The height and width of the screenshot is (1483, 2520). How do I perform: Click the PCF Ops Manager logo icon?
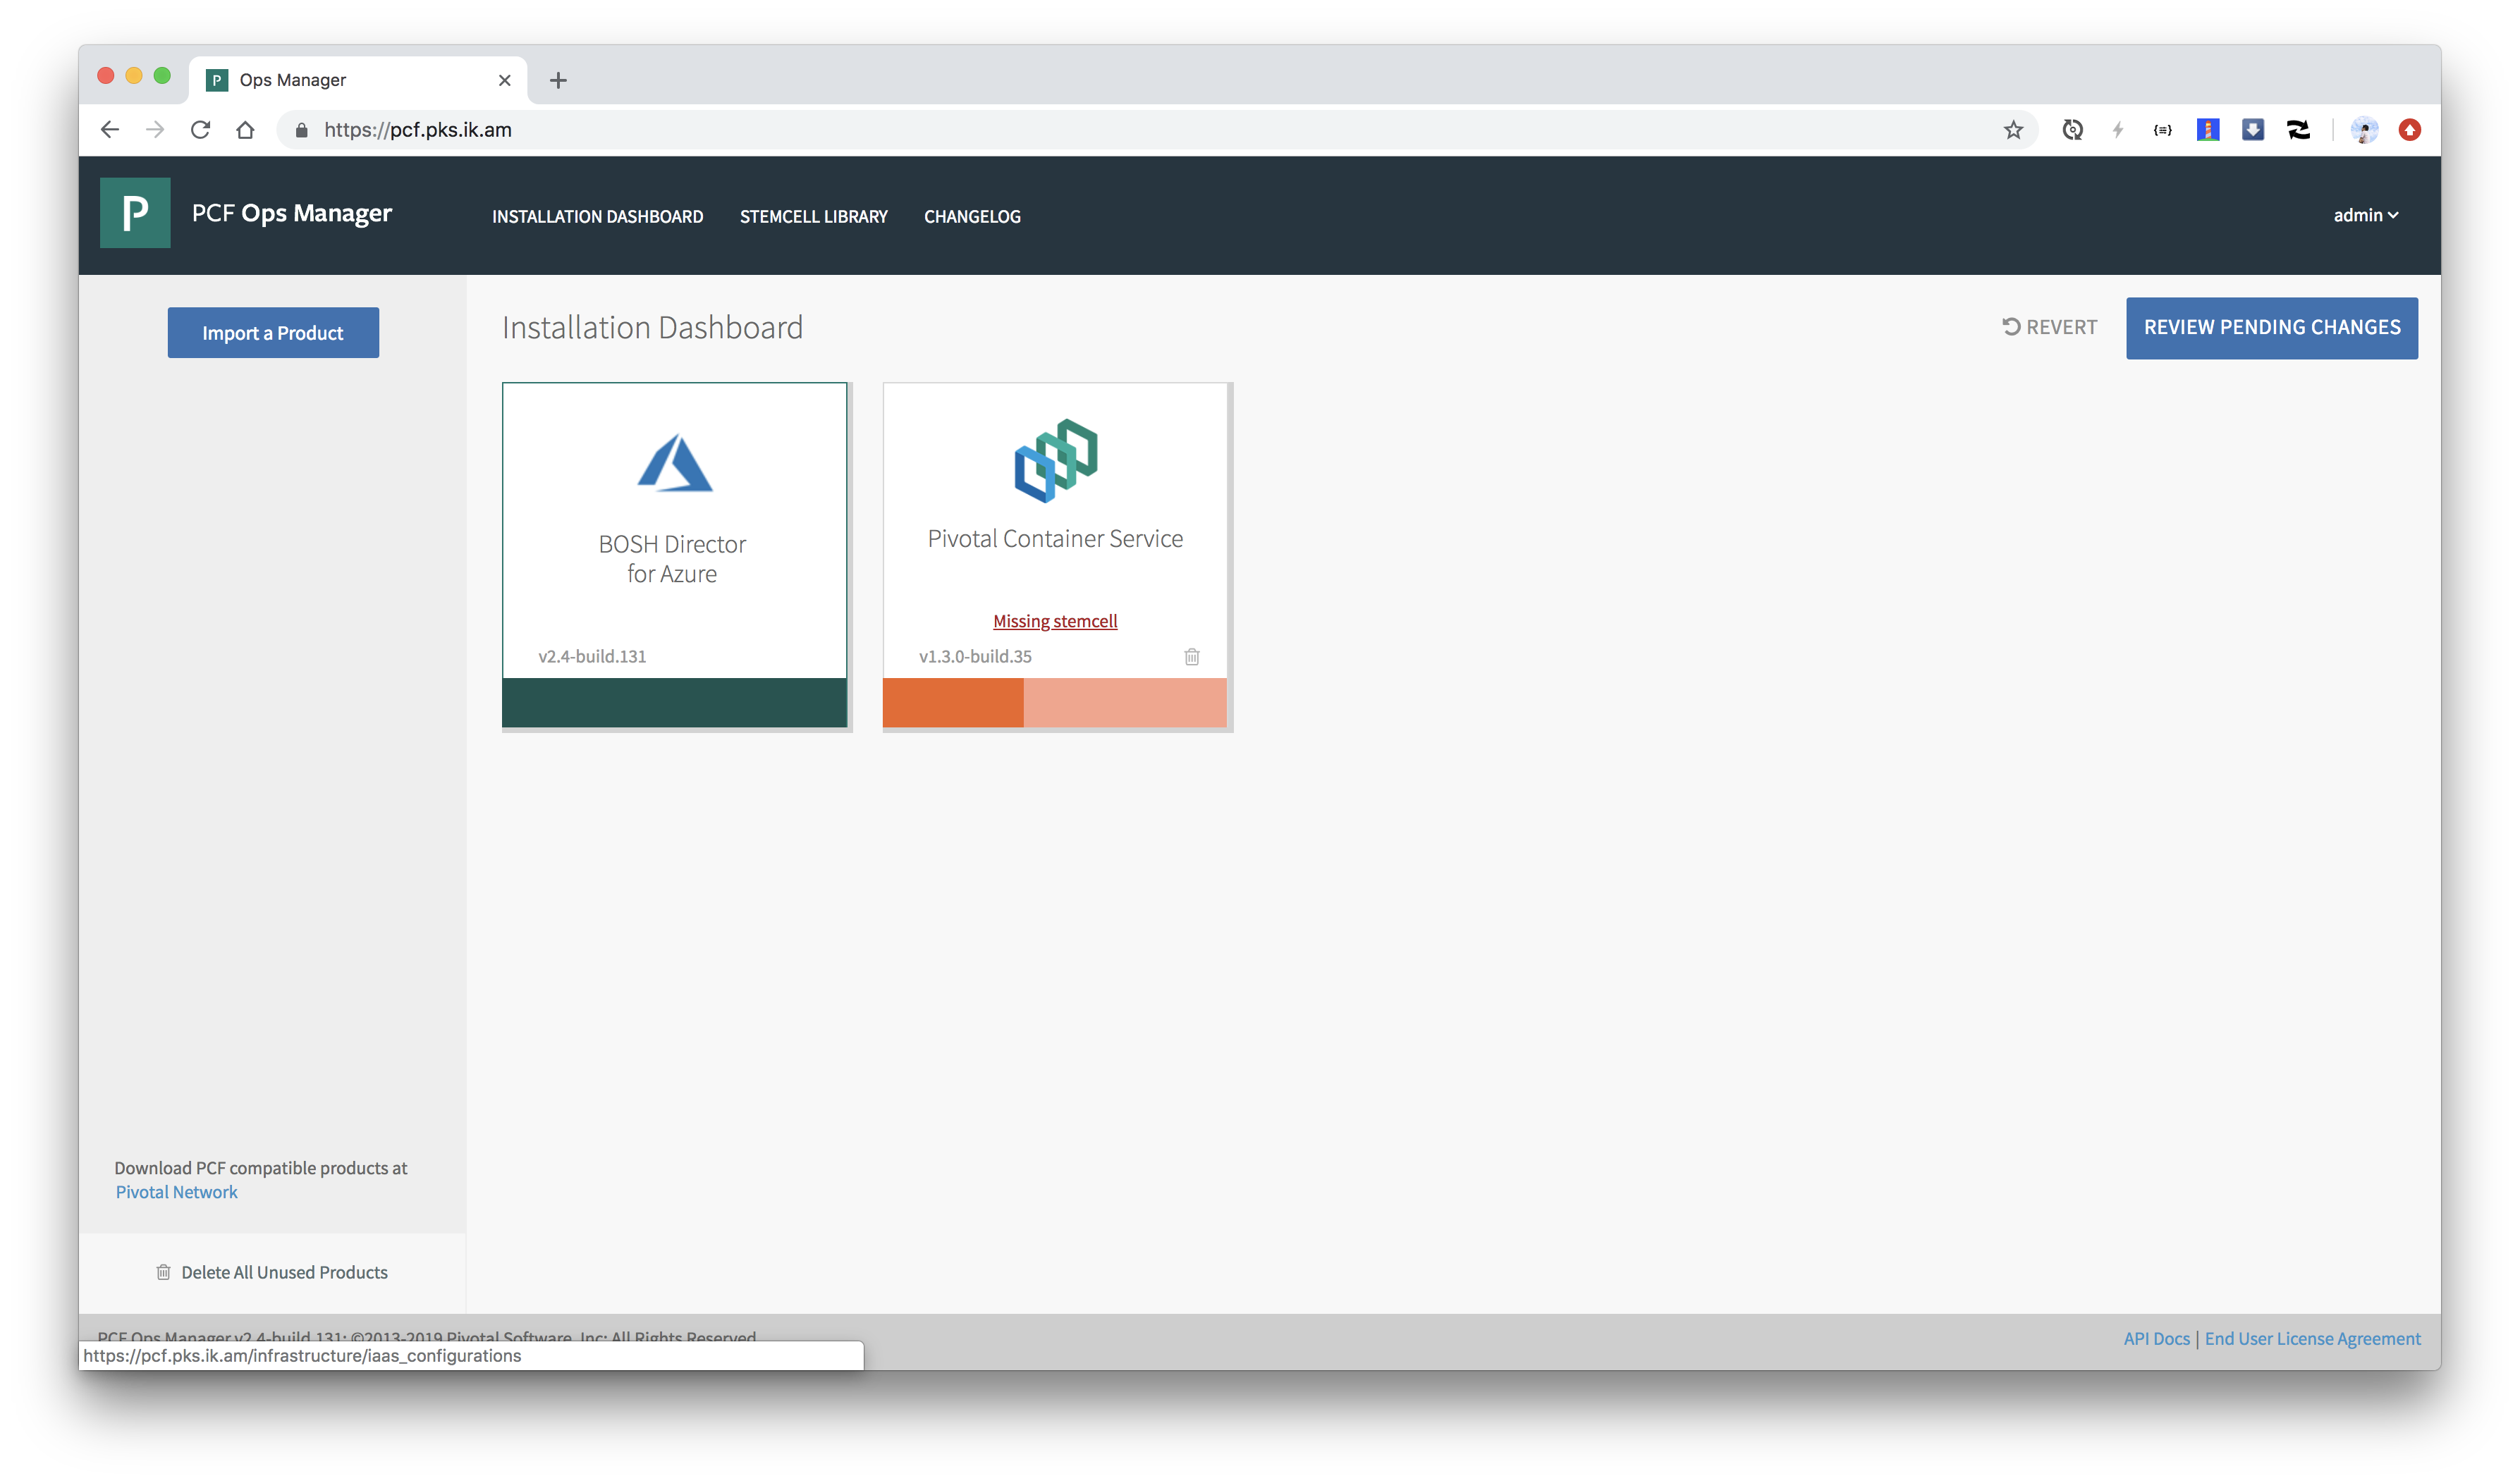[135, 213]
